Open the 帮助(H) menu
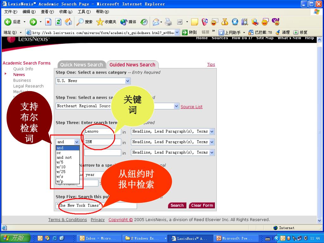 (x=103, y=12)
